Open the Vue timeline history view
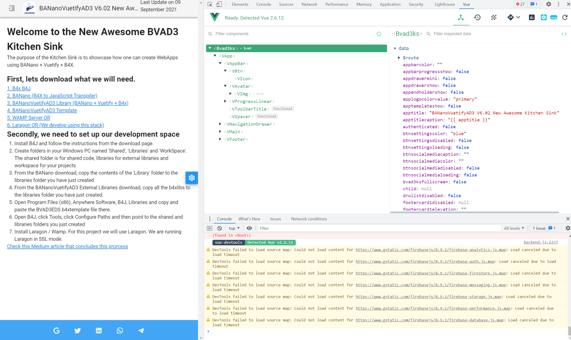The height and width of the screenshot is (340, 571). [x=477, y=17]
